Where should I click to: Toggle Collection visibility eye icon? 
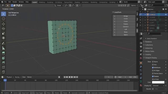click(x=166, y=9)
